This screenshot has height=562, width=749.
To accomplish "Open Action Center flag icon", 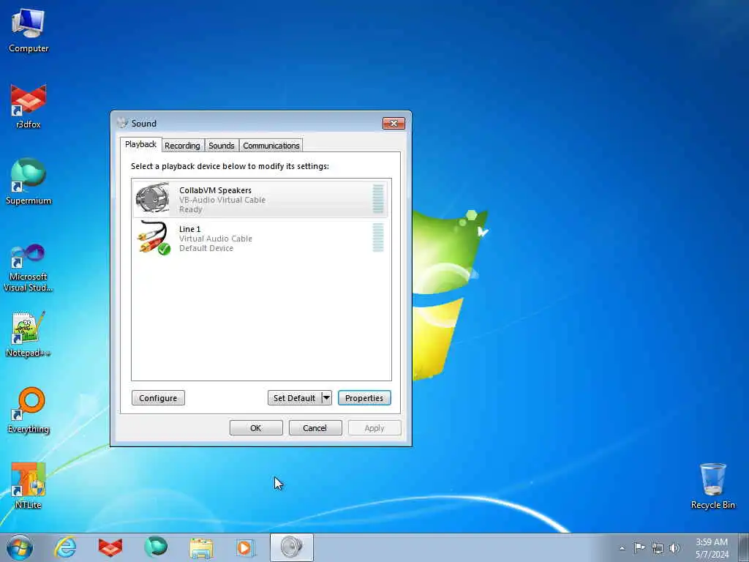I will point(639,547).
